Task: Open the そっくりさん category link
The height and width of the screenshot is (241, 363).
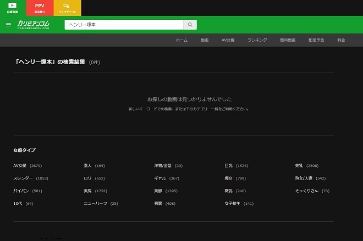Action: click(307, 191)
